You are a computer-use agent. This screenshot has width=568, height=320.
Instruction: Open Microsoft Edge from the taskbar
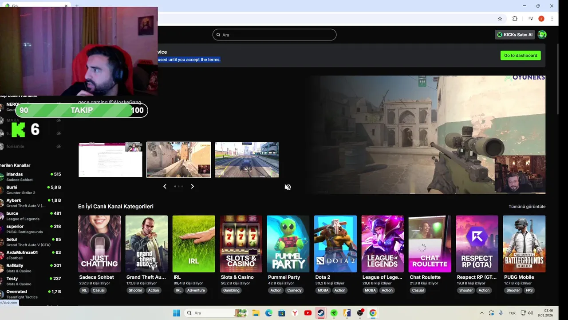point(269,313)
